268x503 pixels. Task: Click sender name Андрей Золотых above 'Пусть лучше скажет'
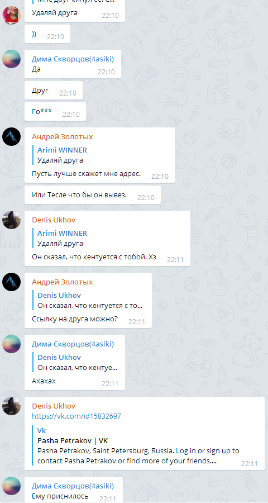pos(62,137)
